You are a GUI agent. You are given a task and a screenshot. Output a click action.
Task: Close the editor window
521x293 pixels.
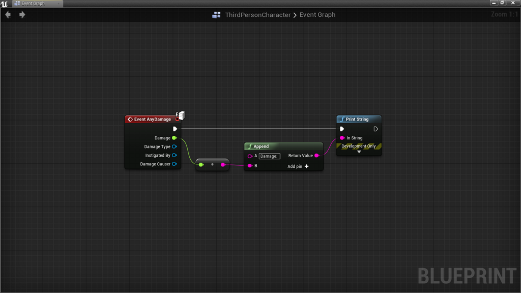pos(513,3)
